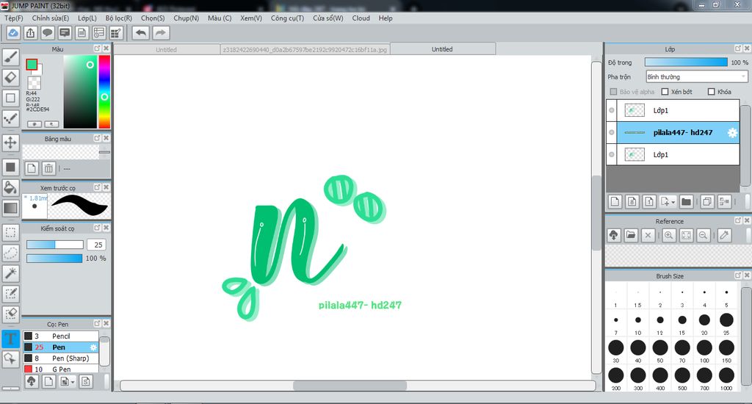Select the dot-line pen tool
Screen dimensions: 752x404
click(x=10, y=118)
